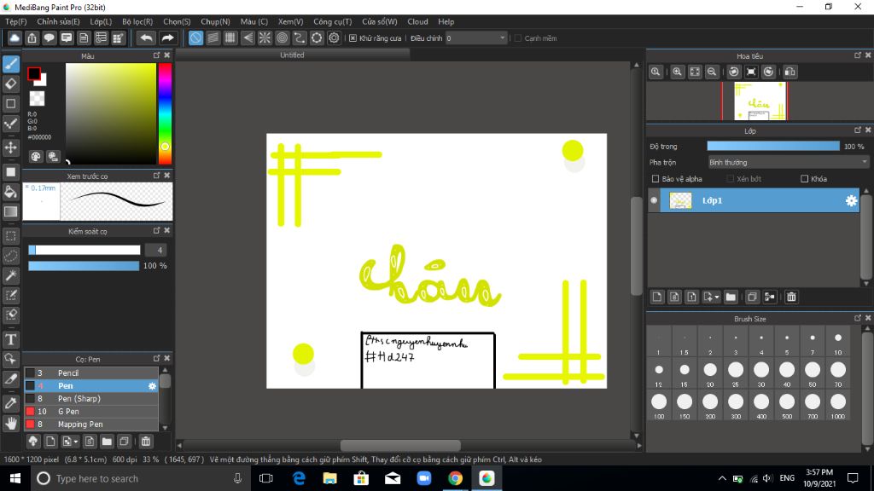Open the Pha trộn blend mode dropdown
This screenshot has width=874, height=491.
click(x=788, y=163)
